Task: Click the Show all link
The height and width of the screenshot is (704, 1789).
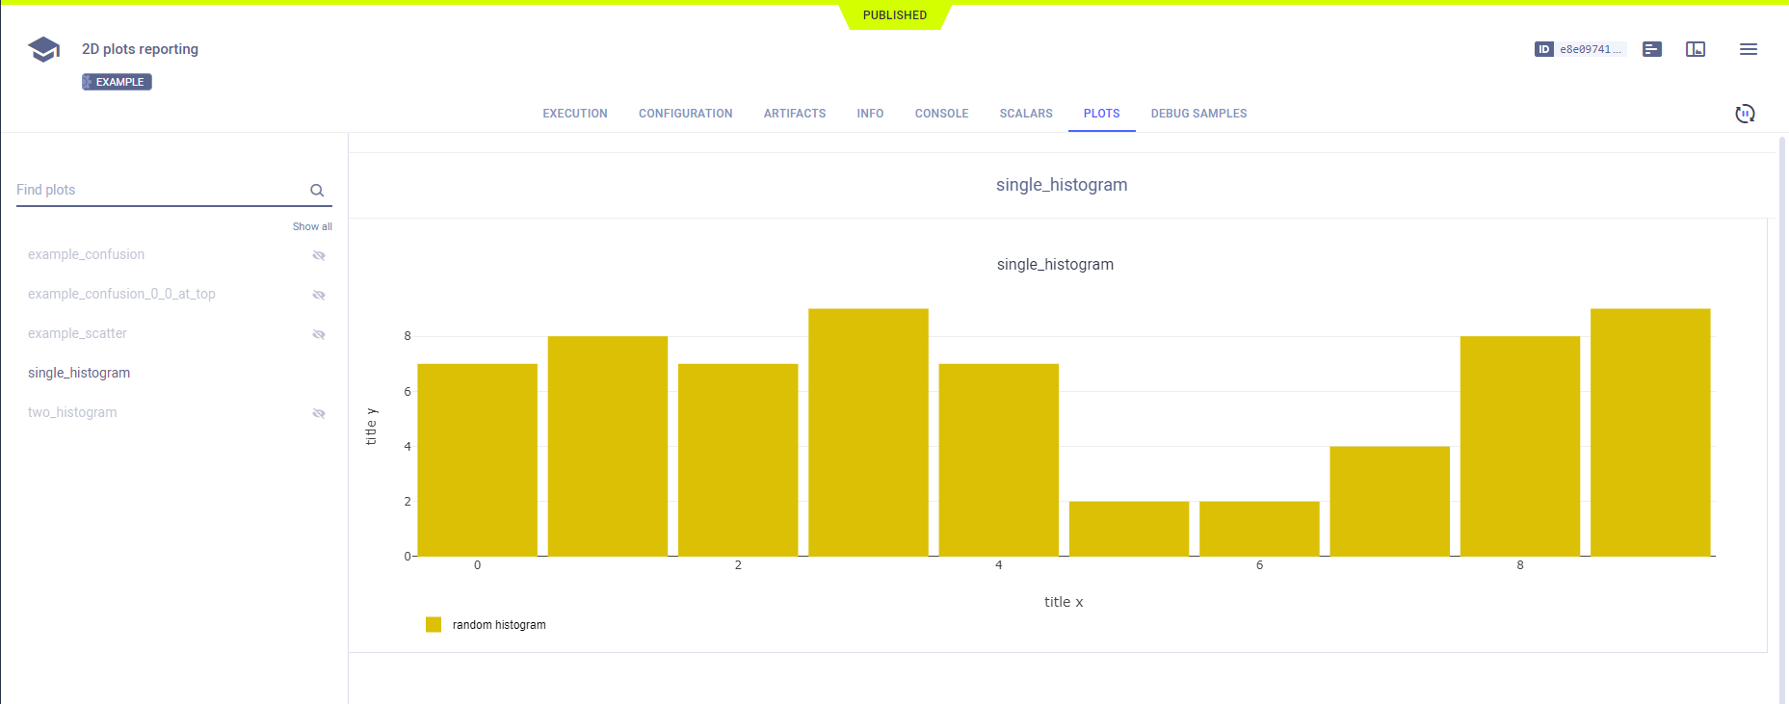Action: point(312,226)
